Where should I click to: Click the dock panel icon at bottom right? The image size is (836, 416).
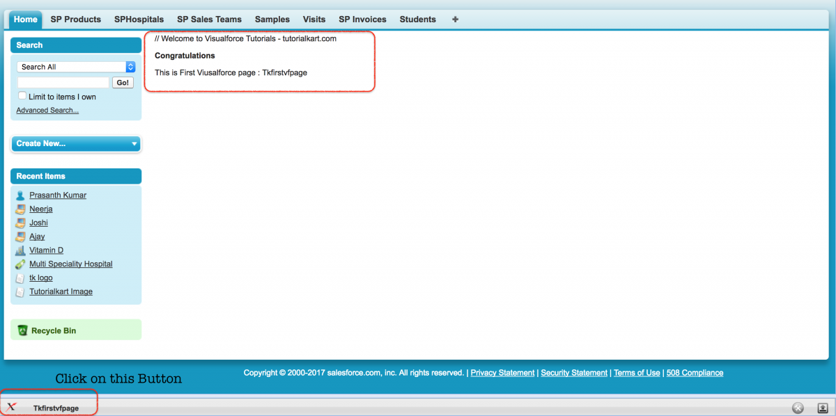[822, 408]
